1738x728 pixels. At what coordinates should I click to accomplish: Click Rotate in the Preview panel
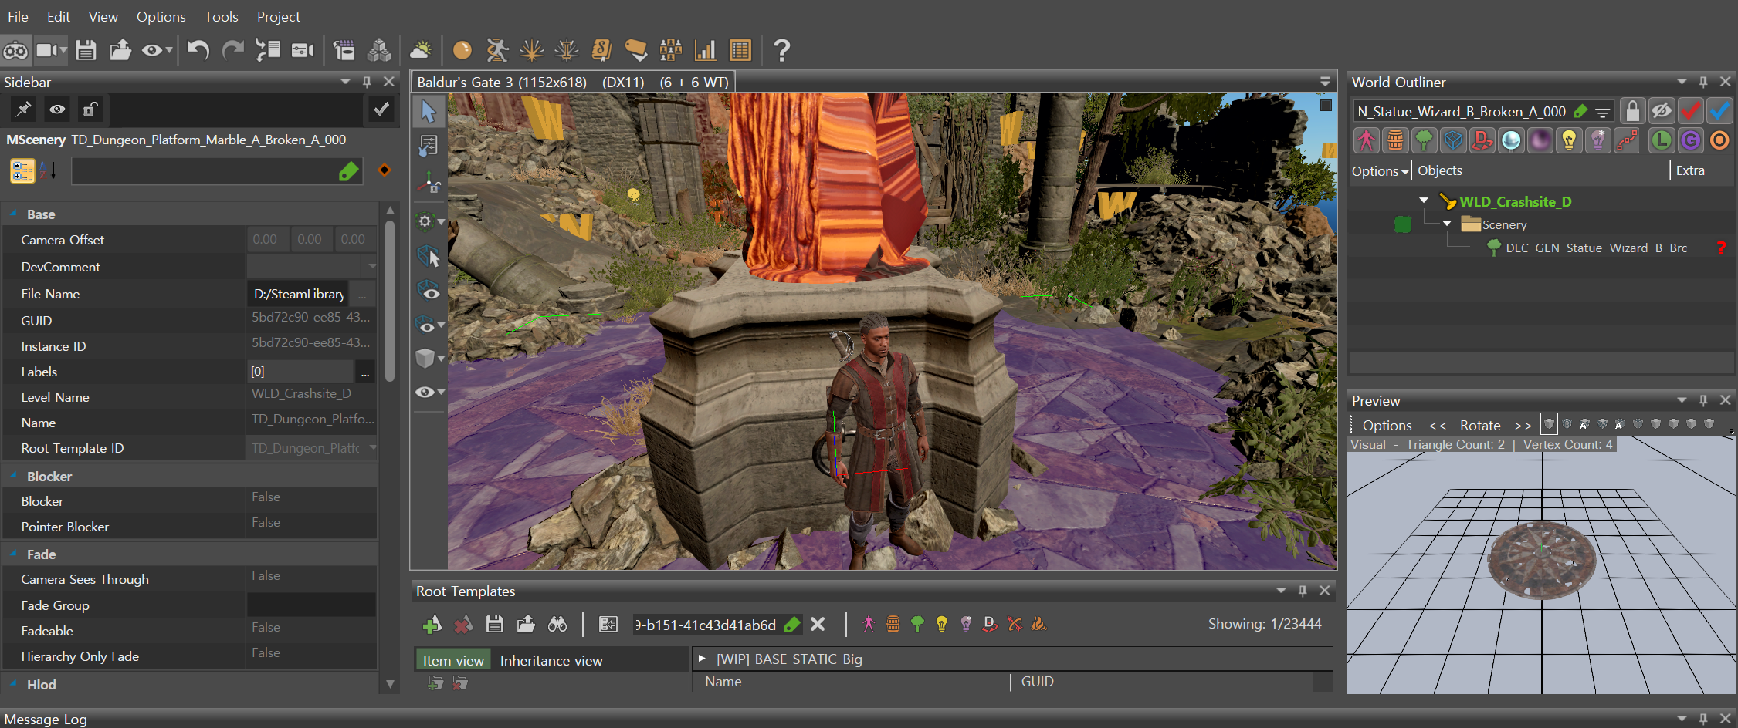1479,425
